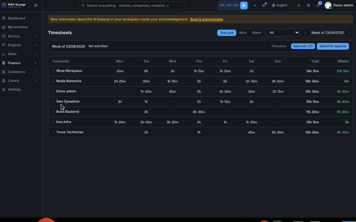Open Settings from sidebar
The image size is (356, 222).
(x=14, y=90)
